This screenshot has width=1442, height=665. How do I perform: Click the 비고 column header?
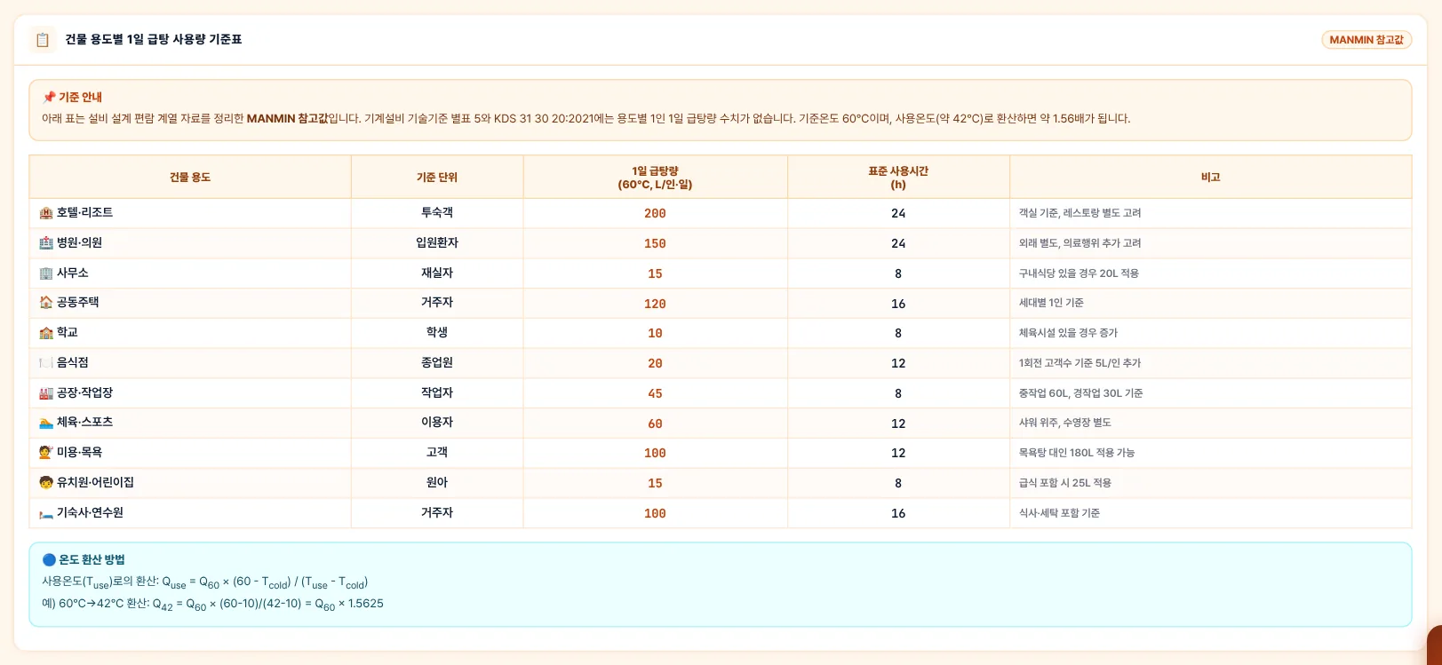click(1211, 178)
